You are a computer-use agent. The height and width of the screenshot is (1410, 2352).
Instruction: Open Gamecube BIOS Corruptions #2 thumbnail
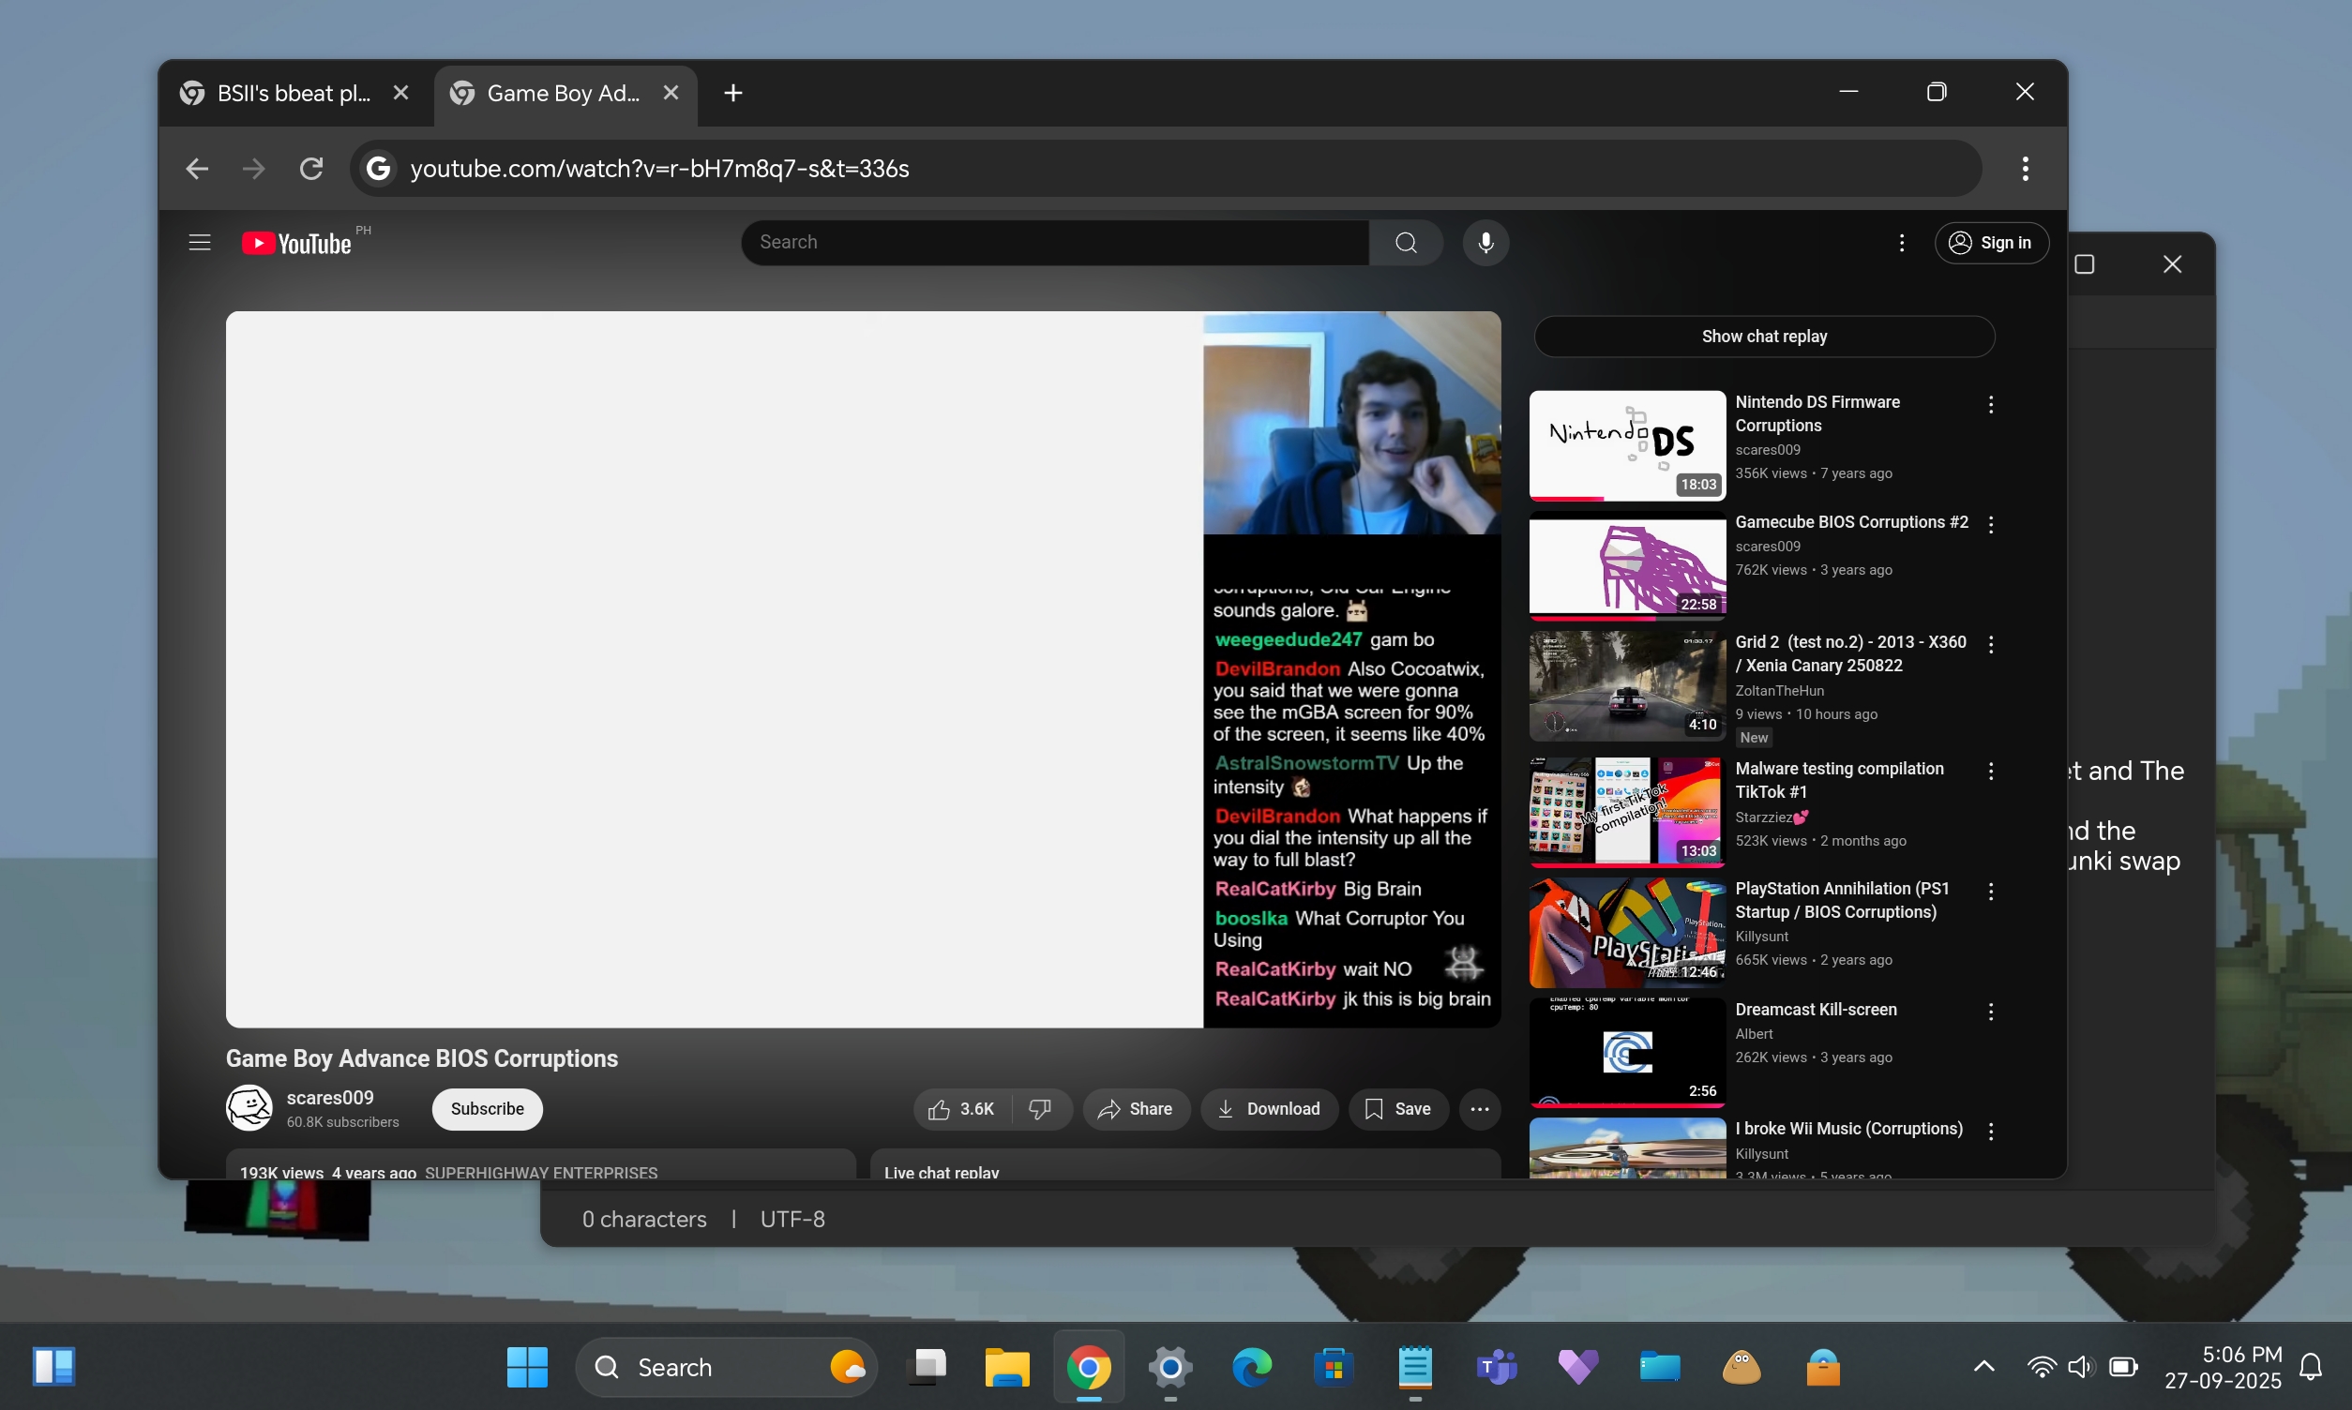(x=1626, y=565)
